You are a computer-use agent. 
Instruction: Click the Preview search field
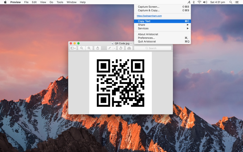153,48
